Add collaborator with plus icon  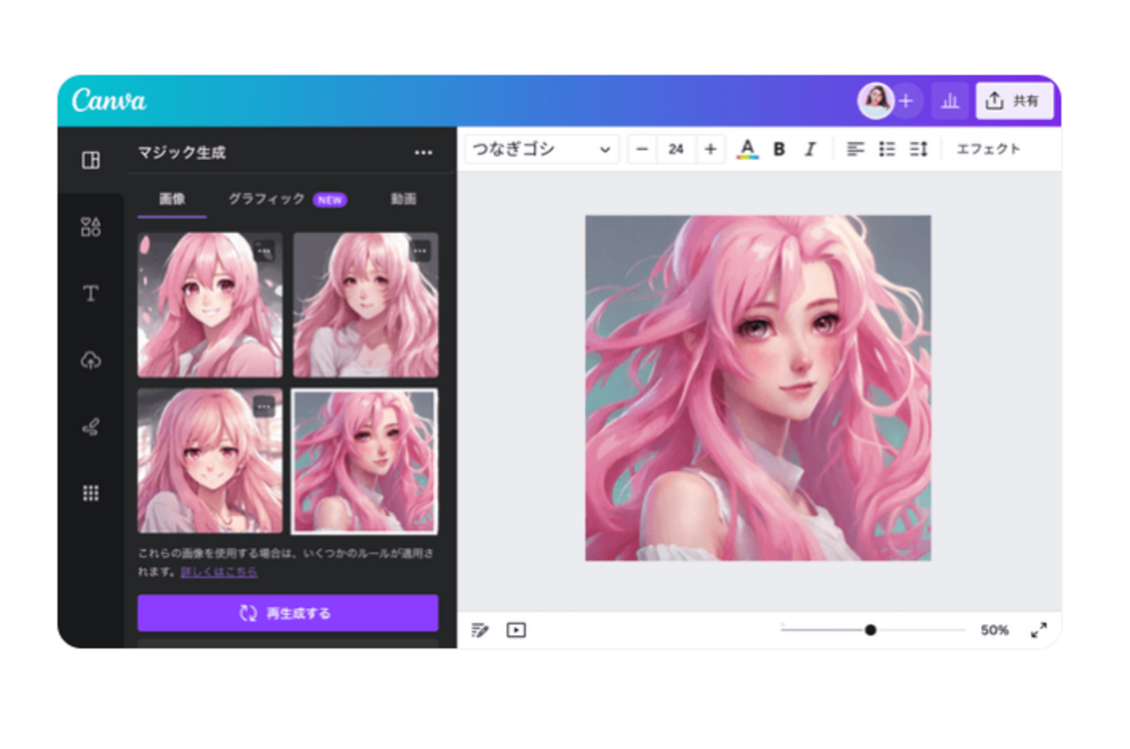pyautogui.click(x=906, y=101)
